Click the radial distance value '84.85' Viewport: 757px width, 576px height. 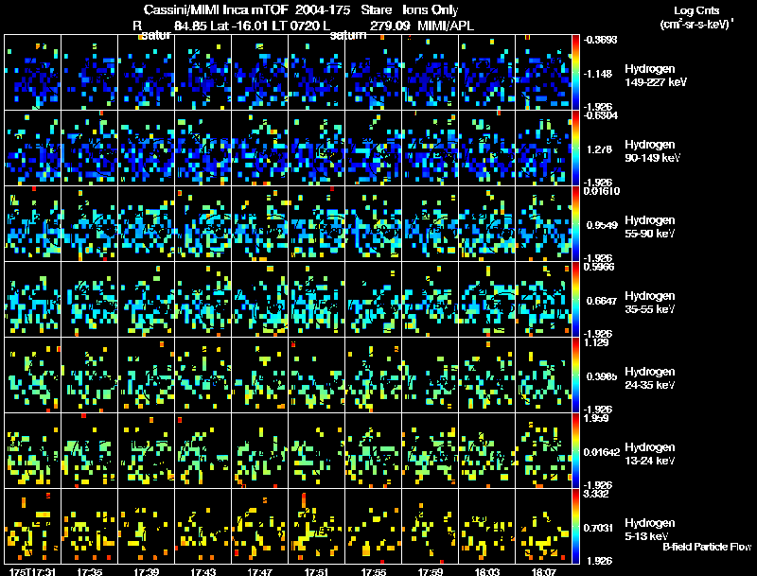point(190,26)
